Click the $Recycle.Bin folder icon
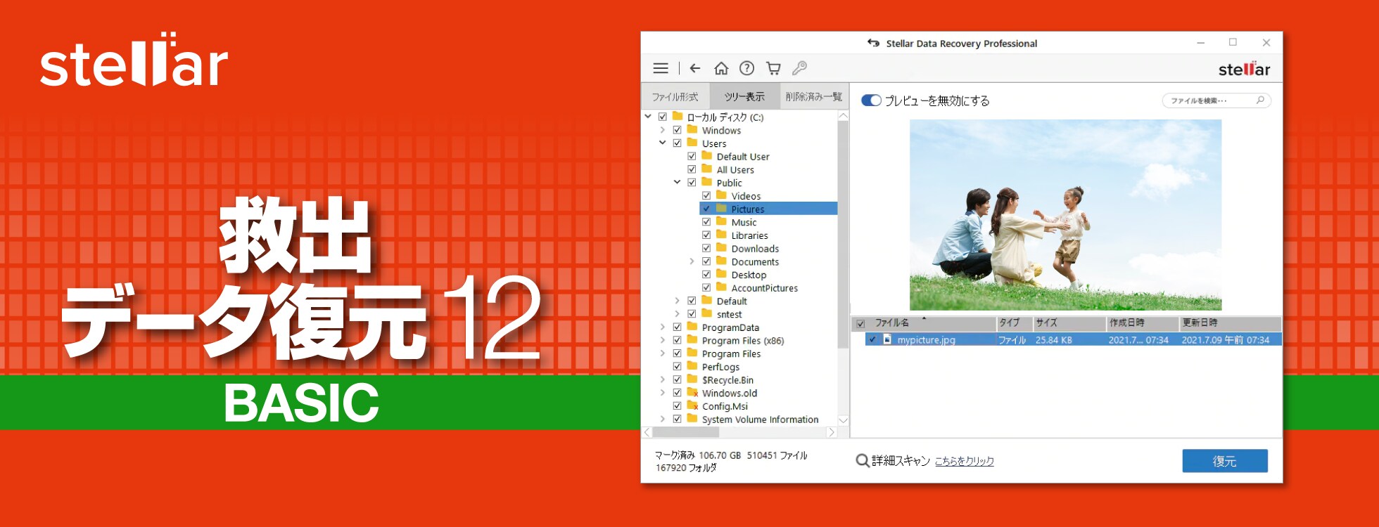Image resolution: width=1379 pixels, height=527 pixels. tap(692, 379)
